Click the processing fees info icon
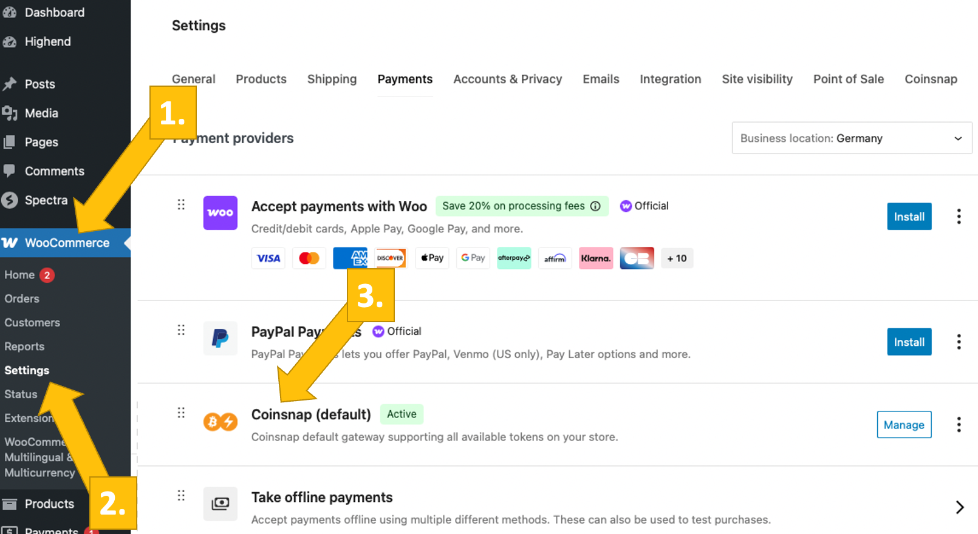The width and height of the screenshot is (978, 534). click(596, 206)
